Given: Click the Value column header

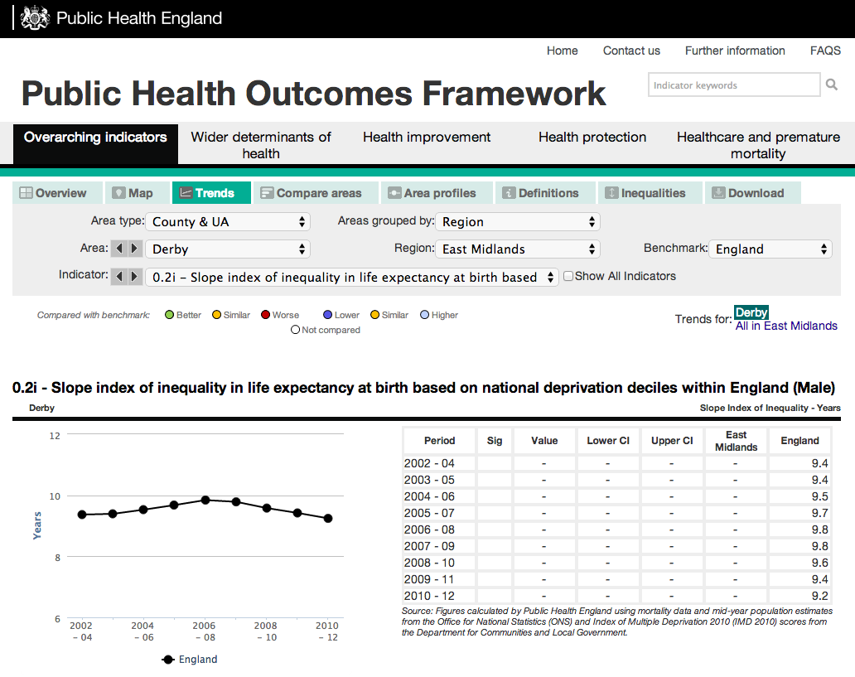Looking at the screenshot, I should pos(544,441).
